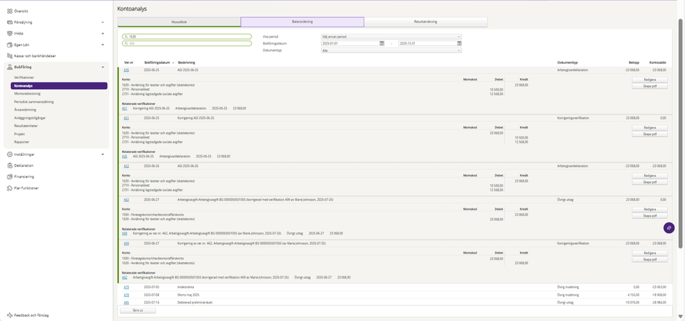Click Skapa pdf for verification A52
The width and height of the screenshot is (685, 321).
point(649,182)
